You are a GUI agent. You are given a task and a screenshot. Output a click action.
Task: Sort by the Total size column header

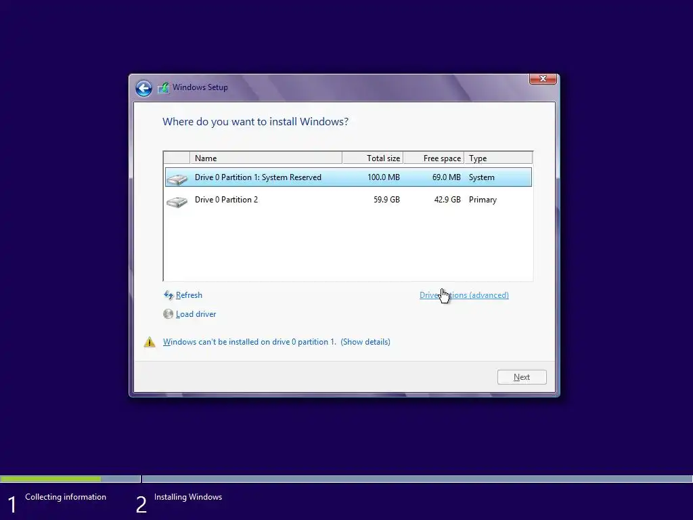pos(373,158)
